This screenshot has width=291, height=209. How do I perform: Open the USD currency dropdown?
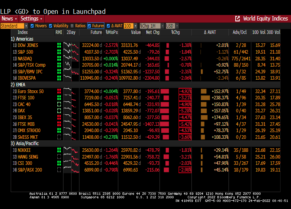[x=170, y=26]
